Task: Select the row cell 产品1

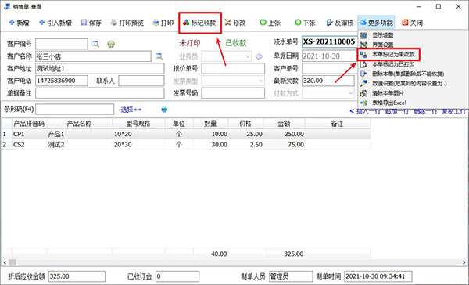Action: click(80, 134)
